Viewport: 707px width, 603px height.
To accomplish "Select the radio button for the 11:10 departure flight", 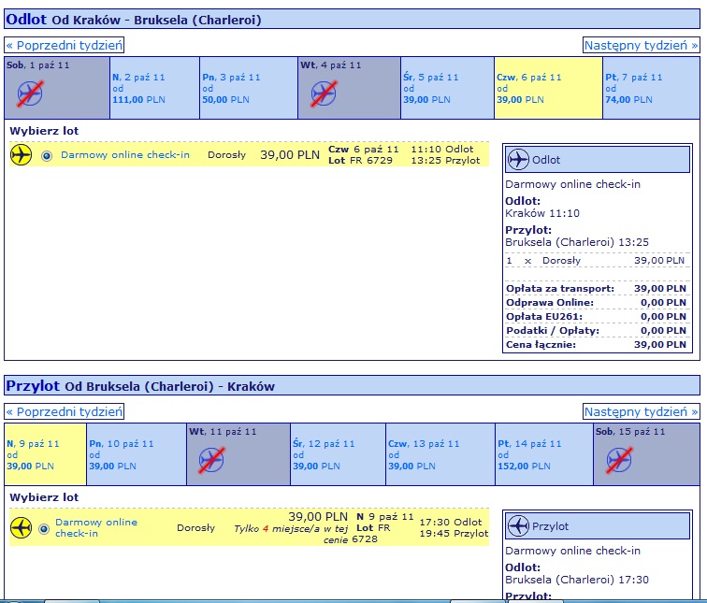I will [x=47, y=156].
